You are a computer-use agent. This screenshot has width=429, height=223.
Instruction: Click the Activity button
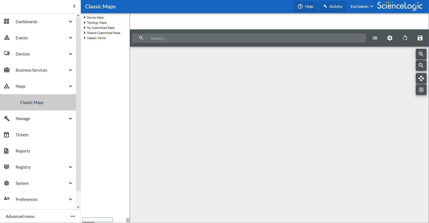[x=333, y=6]
